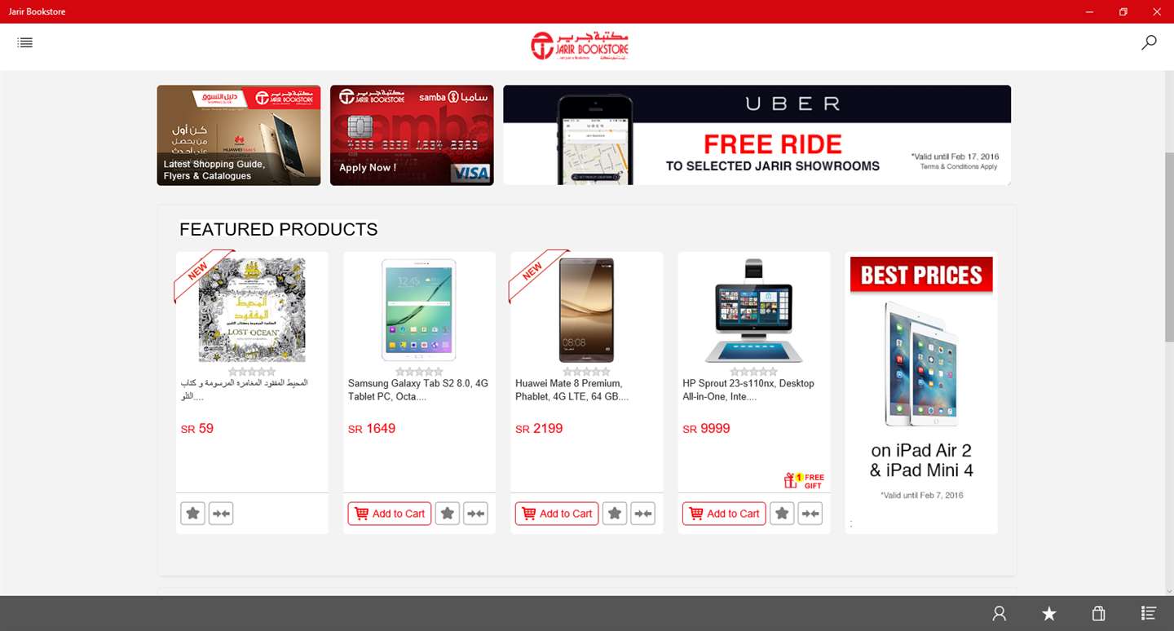This screenshot has height=631, width=1174.
Task: Open the Samba Visa Apply Now banner
Action: (x=412, y=135)
